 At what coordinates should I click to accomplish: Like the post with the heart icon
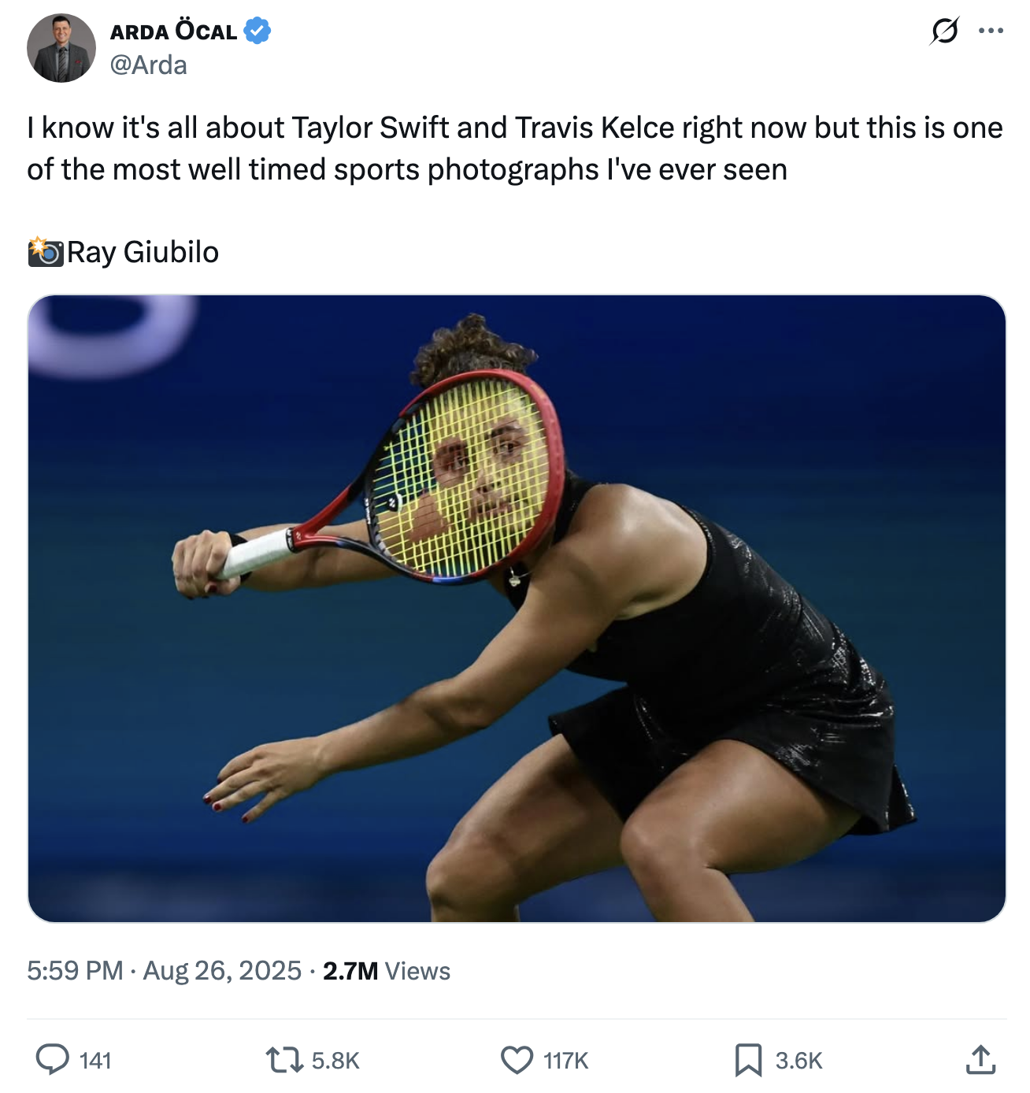517,1060
